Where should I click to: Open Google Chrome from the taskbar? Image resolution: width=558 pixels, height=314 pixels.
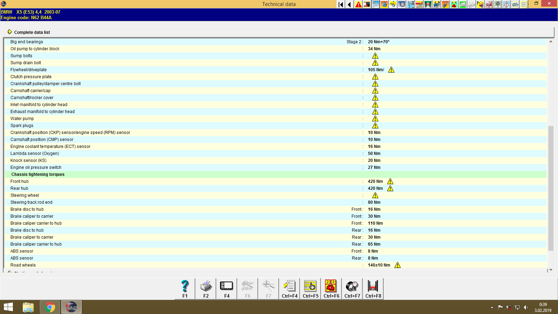50,307
